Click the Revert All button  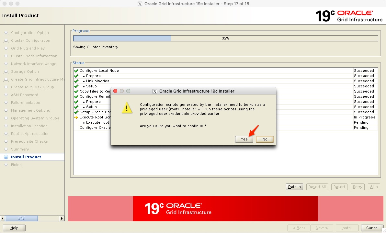317,187
